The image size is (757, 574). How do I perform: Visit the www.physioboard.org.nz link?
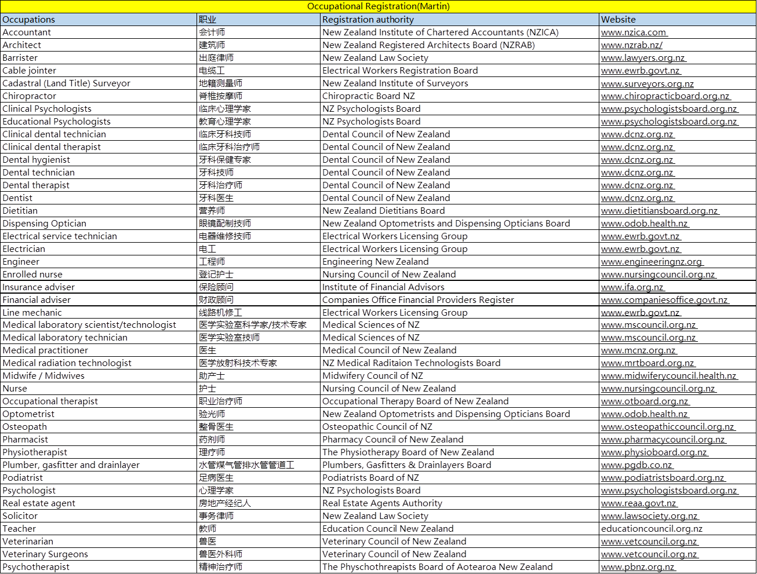654,452
